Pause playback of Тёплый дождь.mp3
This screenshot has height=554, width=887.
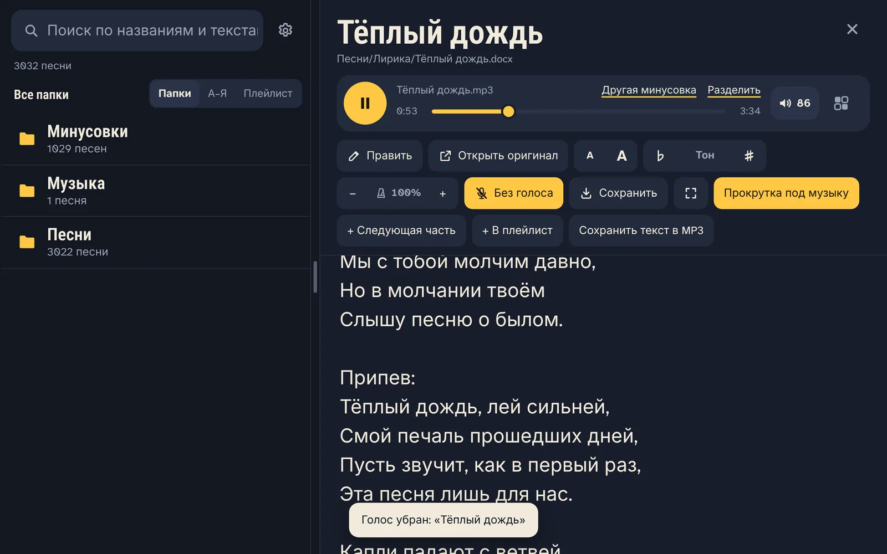point(365,103)
